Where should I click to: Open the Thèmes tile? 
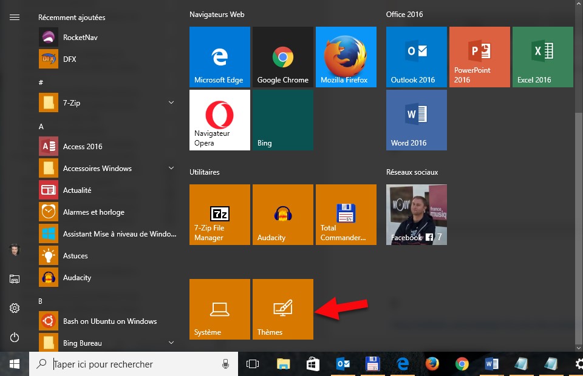(282, 309)
